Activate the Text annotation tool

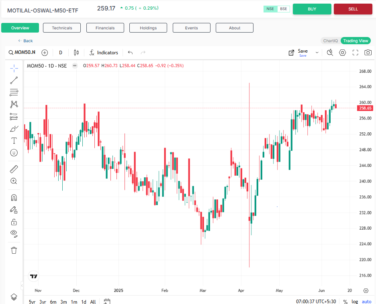coord(14,141)
